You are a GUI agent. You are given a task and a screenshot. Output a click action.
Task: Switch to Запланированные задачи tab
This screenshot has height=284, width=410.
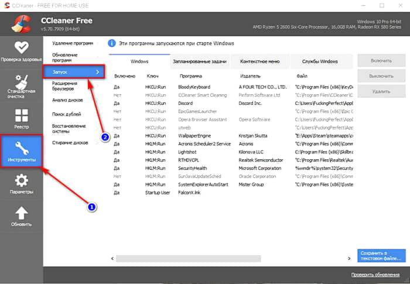pos(200,61)
